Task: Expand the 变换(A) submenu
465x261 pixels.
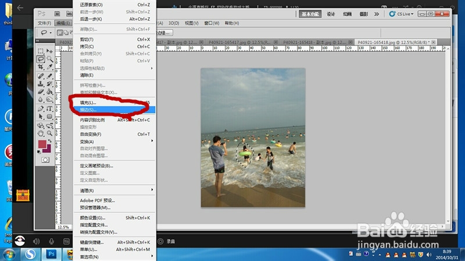Action: 115,141
